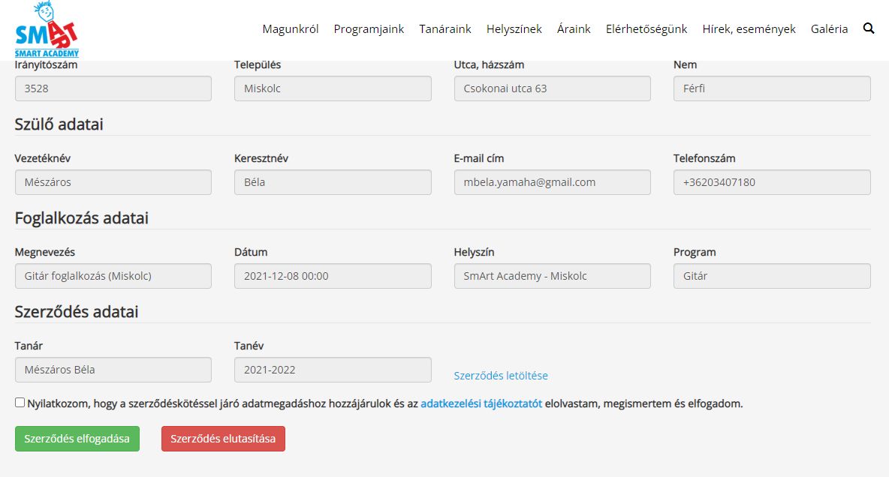Go to Programjaink in navigation
889x477 pixels.
pyautogui.click(x=369, y=29)
